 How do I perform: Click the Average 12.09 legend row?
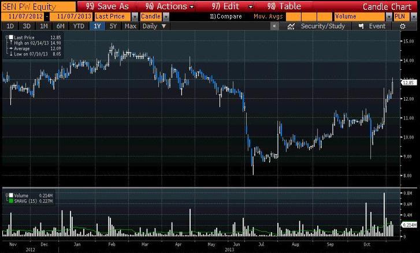coord(35,49)
